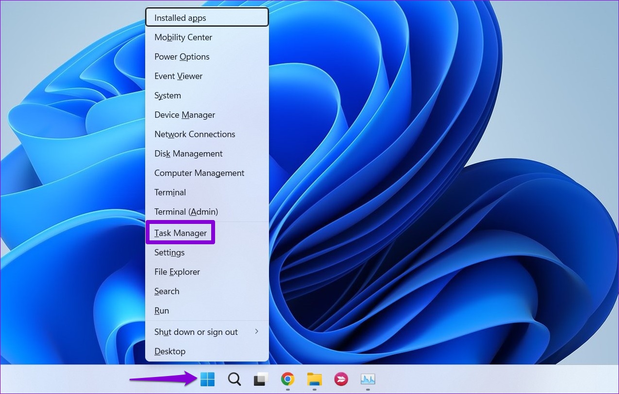Open Task Manager from the context menu
Image resolution: width=619 pixels, height=394 pixels.
[180, 233]
